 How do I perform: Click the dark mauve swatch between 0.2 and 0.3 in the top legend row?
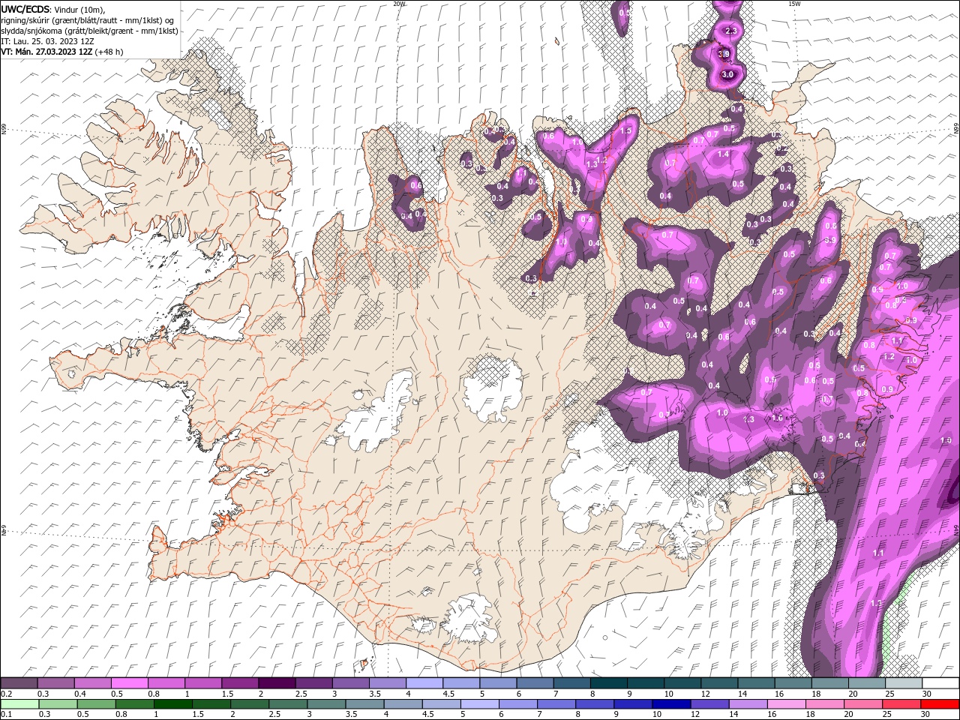pyautogui.click(x=19, y=683)
